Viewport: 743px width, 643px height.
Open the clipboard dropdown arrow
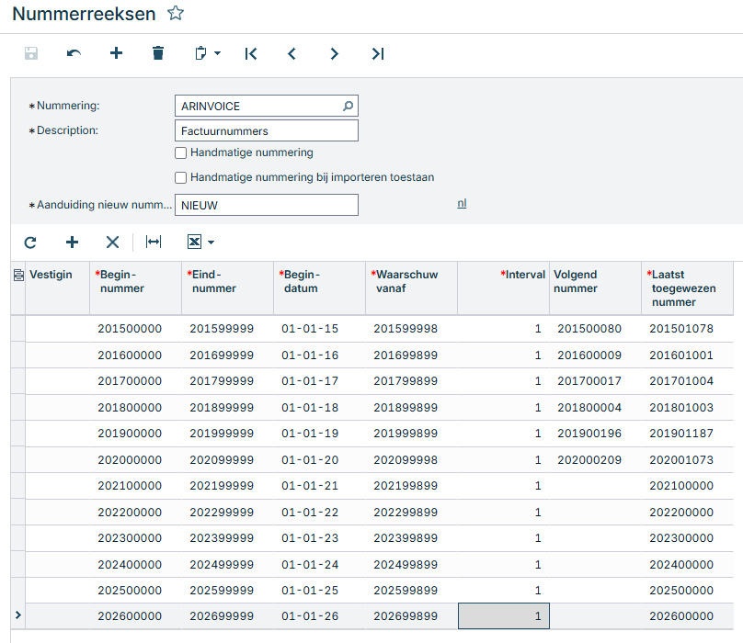(x=218, y=53)
